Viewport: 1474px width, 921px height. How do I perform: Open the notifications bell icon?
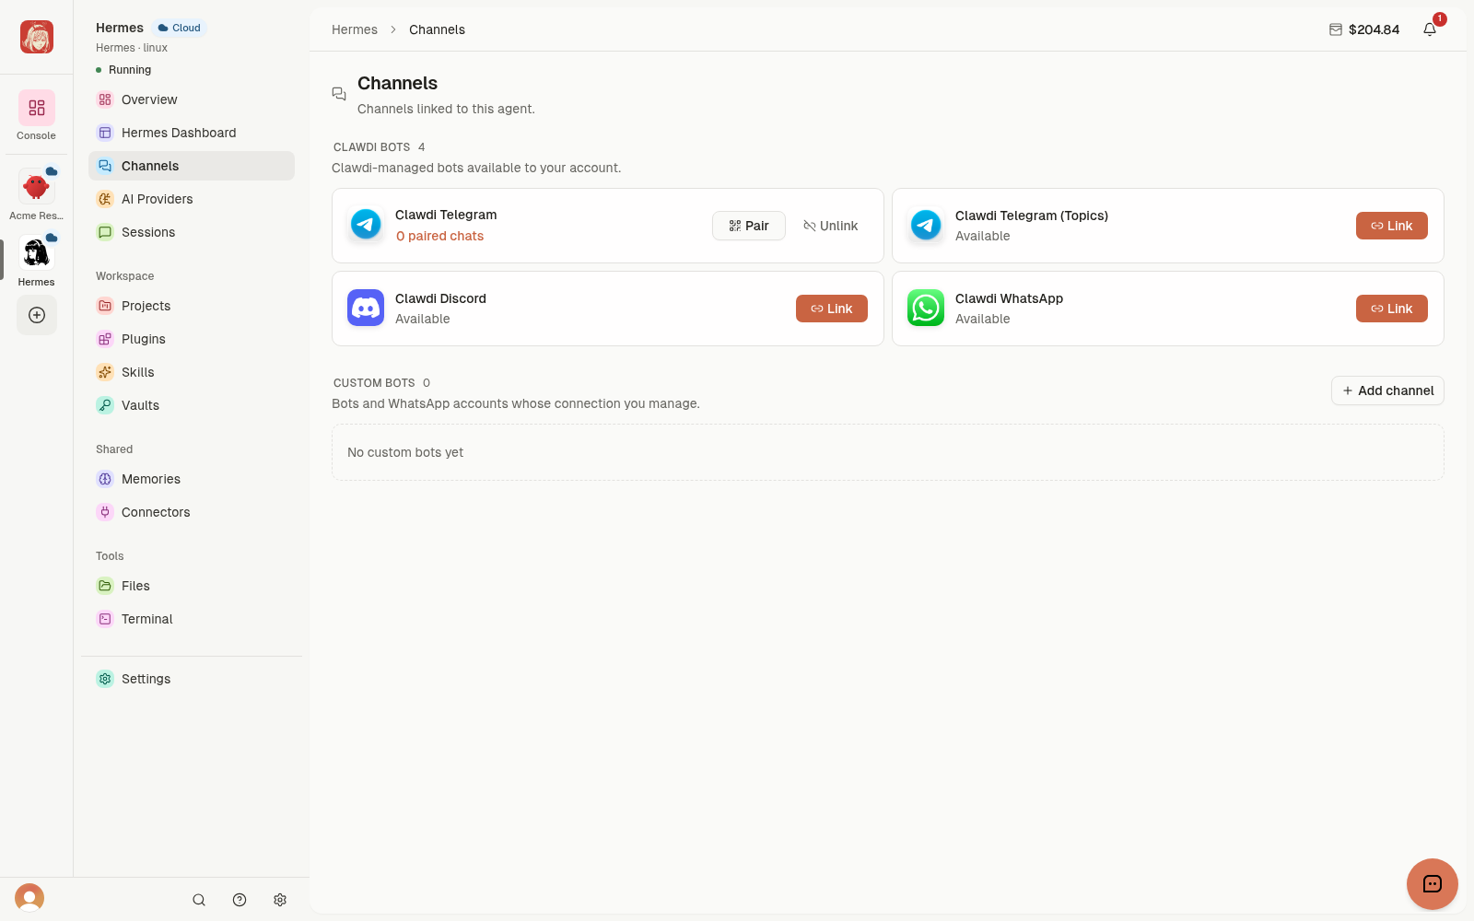[x=1430, y=29]
